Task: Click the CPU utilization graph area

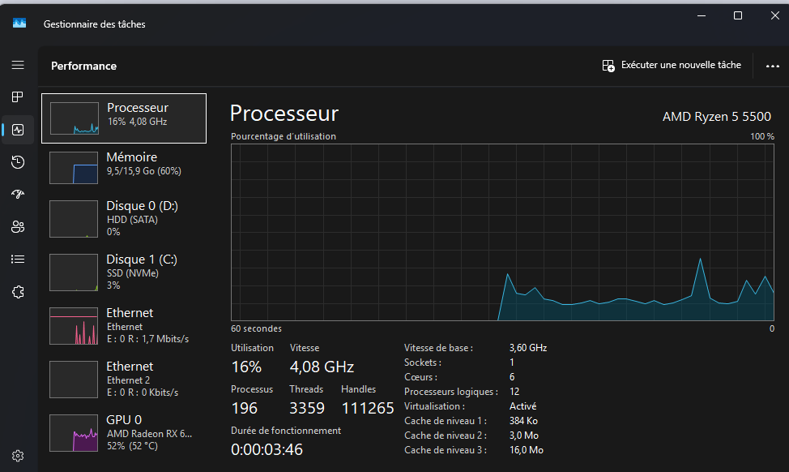Action: tap(502, 232)
